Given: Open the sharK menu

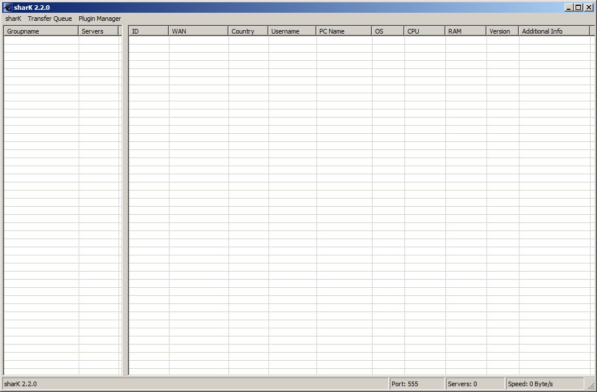Looking at the screenshot, I should pyautogui.click(x=13, y=19).
